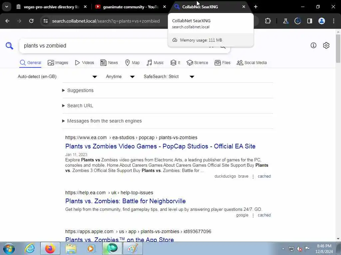This screenshot has height=255, width=341.
Task: Open Plants vs. Zombies on the App Store result
Action: coord(120,239)
